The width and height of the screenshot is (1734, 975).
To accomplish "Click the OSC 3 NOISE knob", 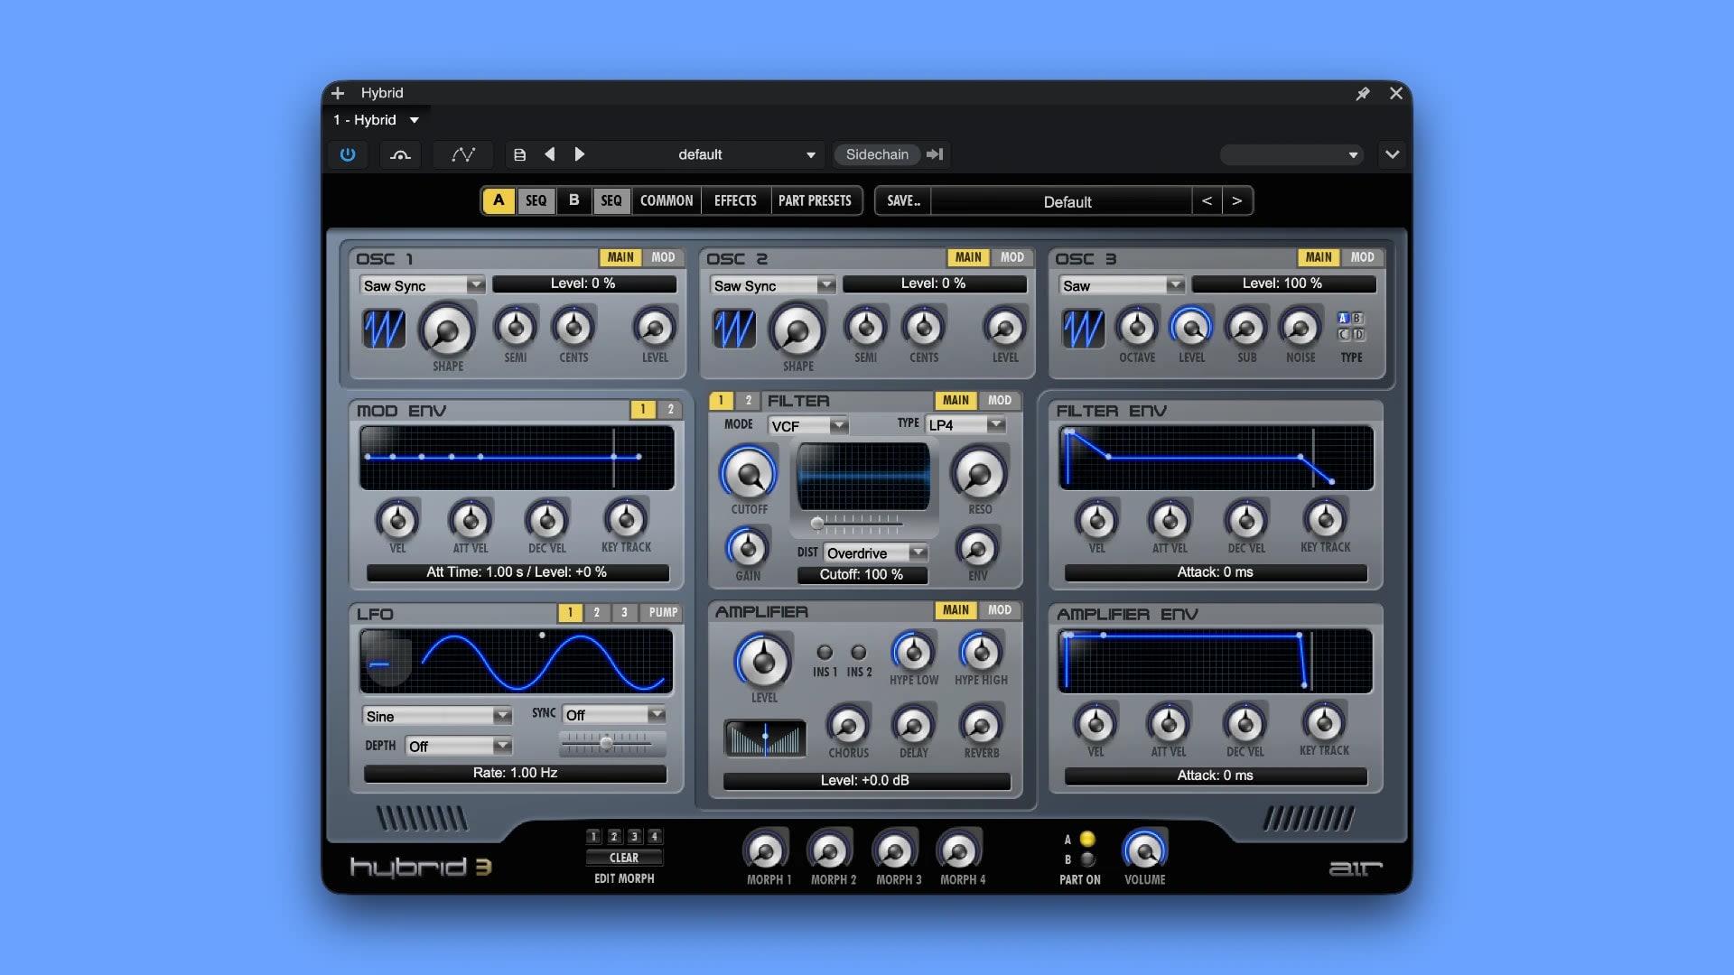I will pos(1300,327).
